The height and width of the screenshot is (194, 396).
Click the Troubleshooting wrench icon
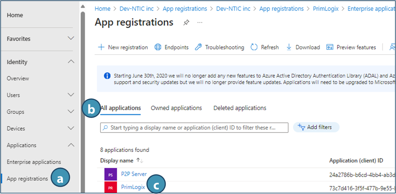click(198, 47)
